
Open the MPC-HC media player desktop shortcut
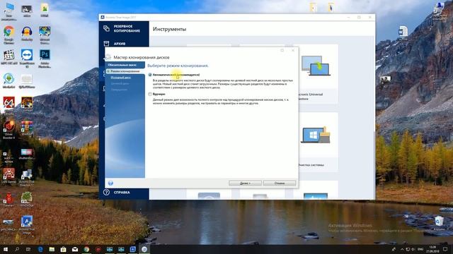click(9, 55)
